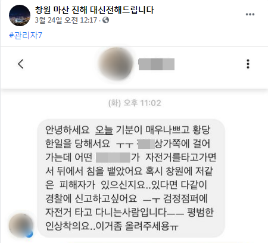Click the censored block after 어떤
Image resolution: width=268 pixels, height=243 pixels.
(113, 157)
